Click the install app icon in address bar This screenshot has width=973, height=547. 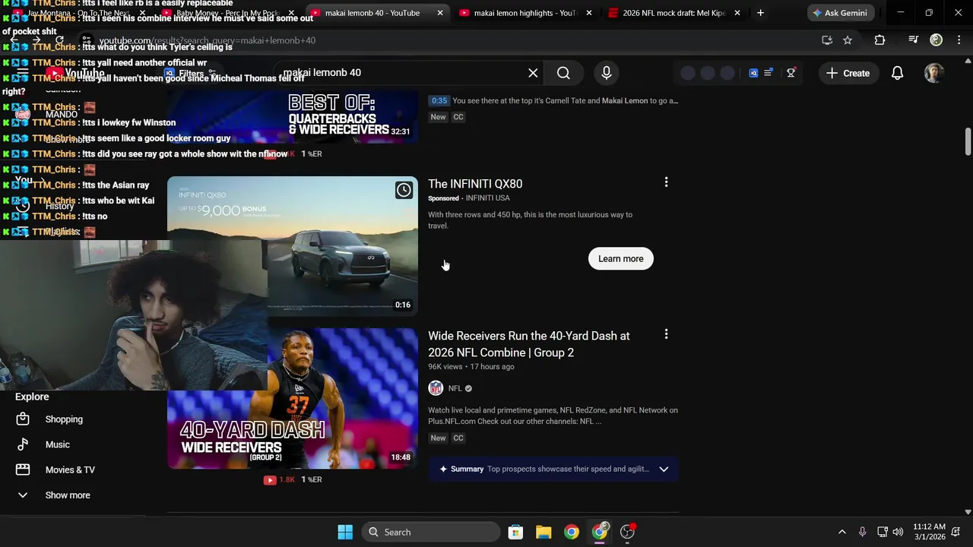coord(827,40)
